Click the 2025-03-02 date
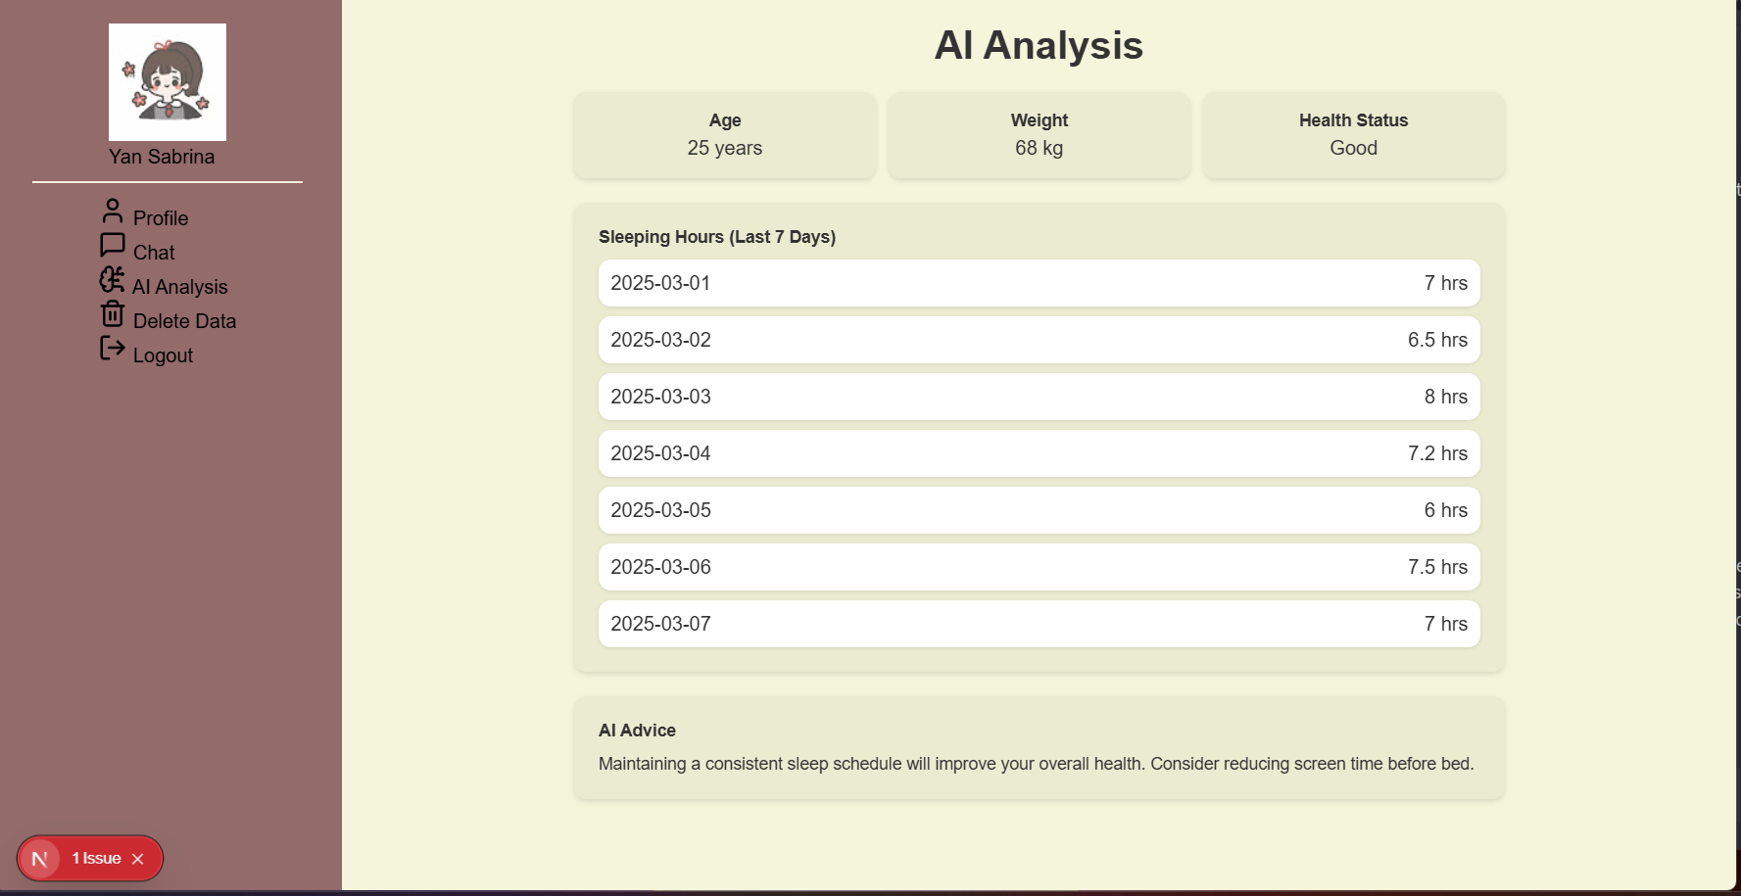 (660, 340)
